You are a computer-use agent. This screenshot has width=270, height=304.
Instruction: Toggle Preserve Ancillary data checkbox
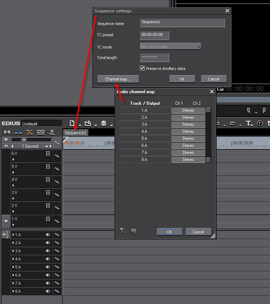[143, 68]
